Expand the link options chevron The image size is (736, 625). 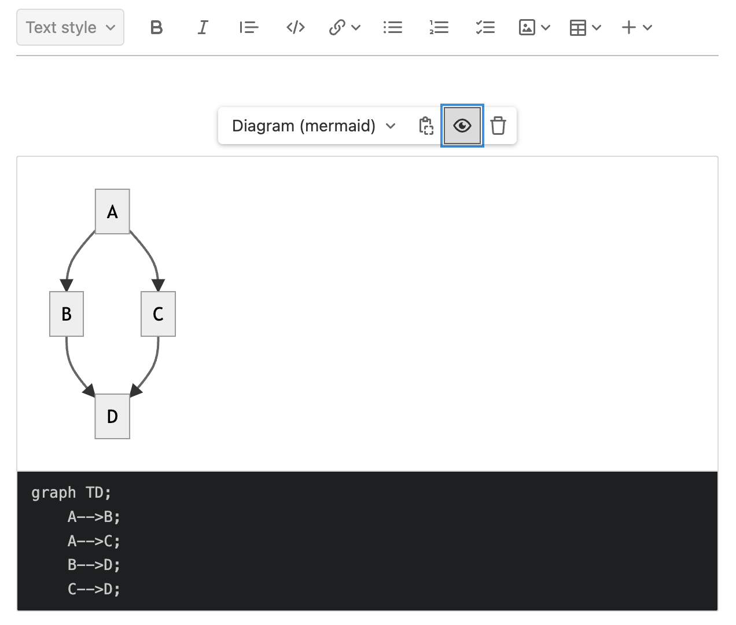[x=356, y=27]
